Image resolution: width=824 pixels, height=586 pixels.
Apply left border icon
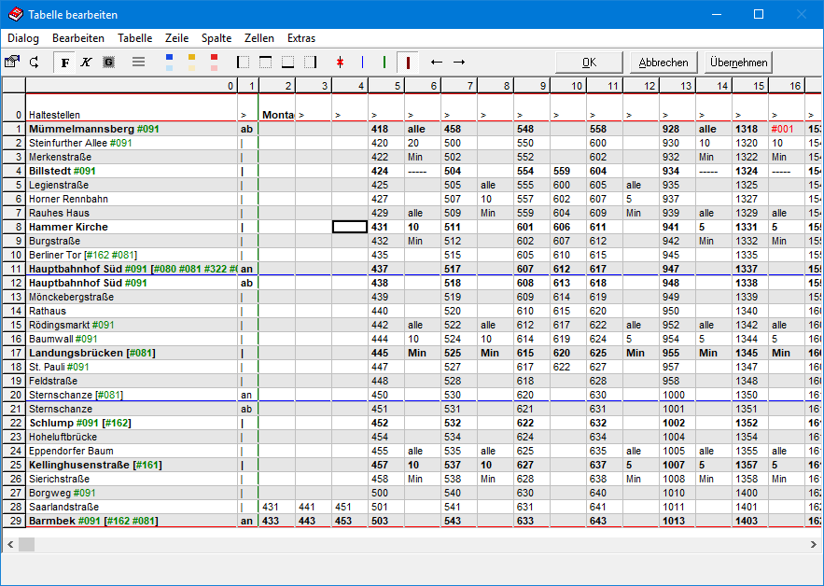(x=244, y=63)
